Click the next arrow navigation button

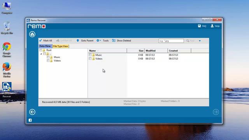click(216, 112)
